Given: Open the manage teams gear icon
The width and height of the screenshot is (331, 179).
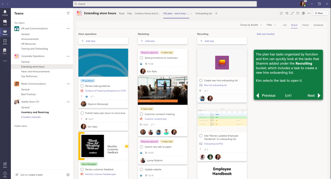Looking at the screenshot, I should pos(68,175).
